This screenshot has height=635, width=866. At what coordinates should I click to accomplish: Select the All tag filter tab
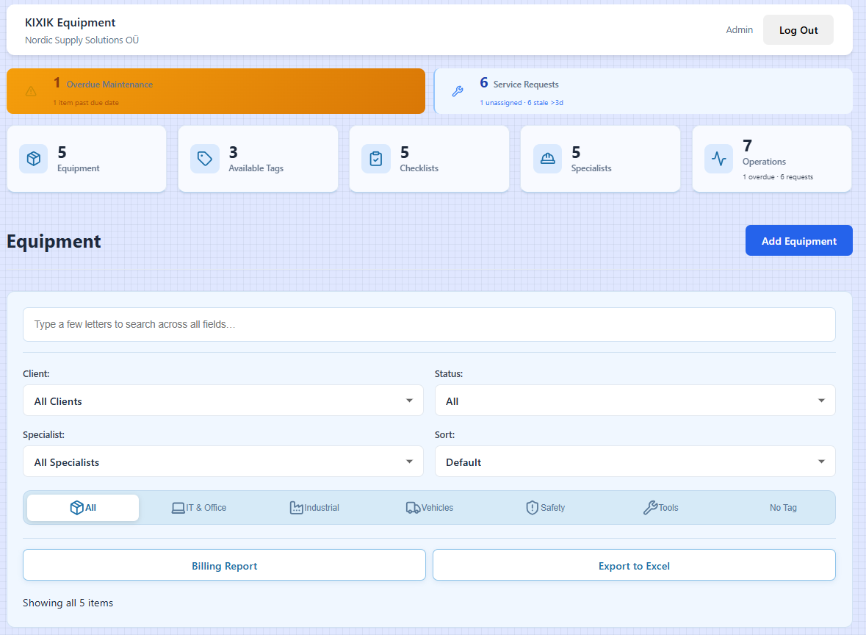click(x=83, y=508)
